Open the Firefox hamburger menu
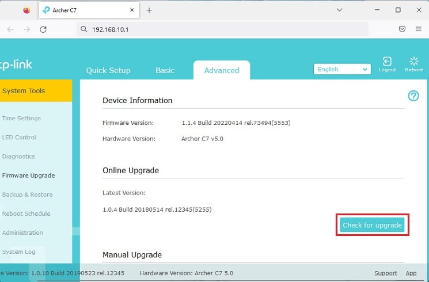Viewport: 429px width, 282px height. (418, 29)
